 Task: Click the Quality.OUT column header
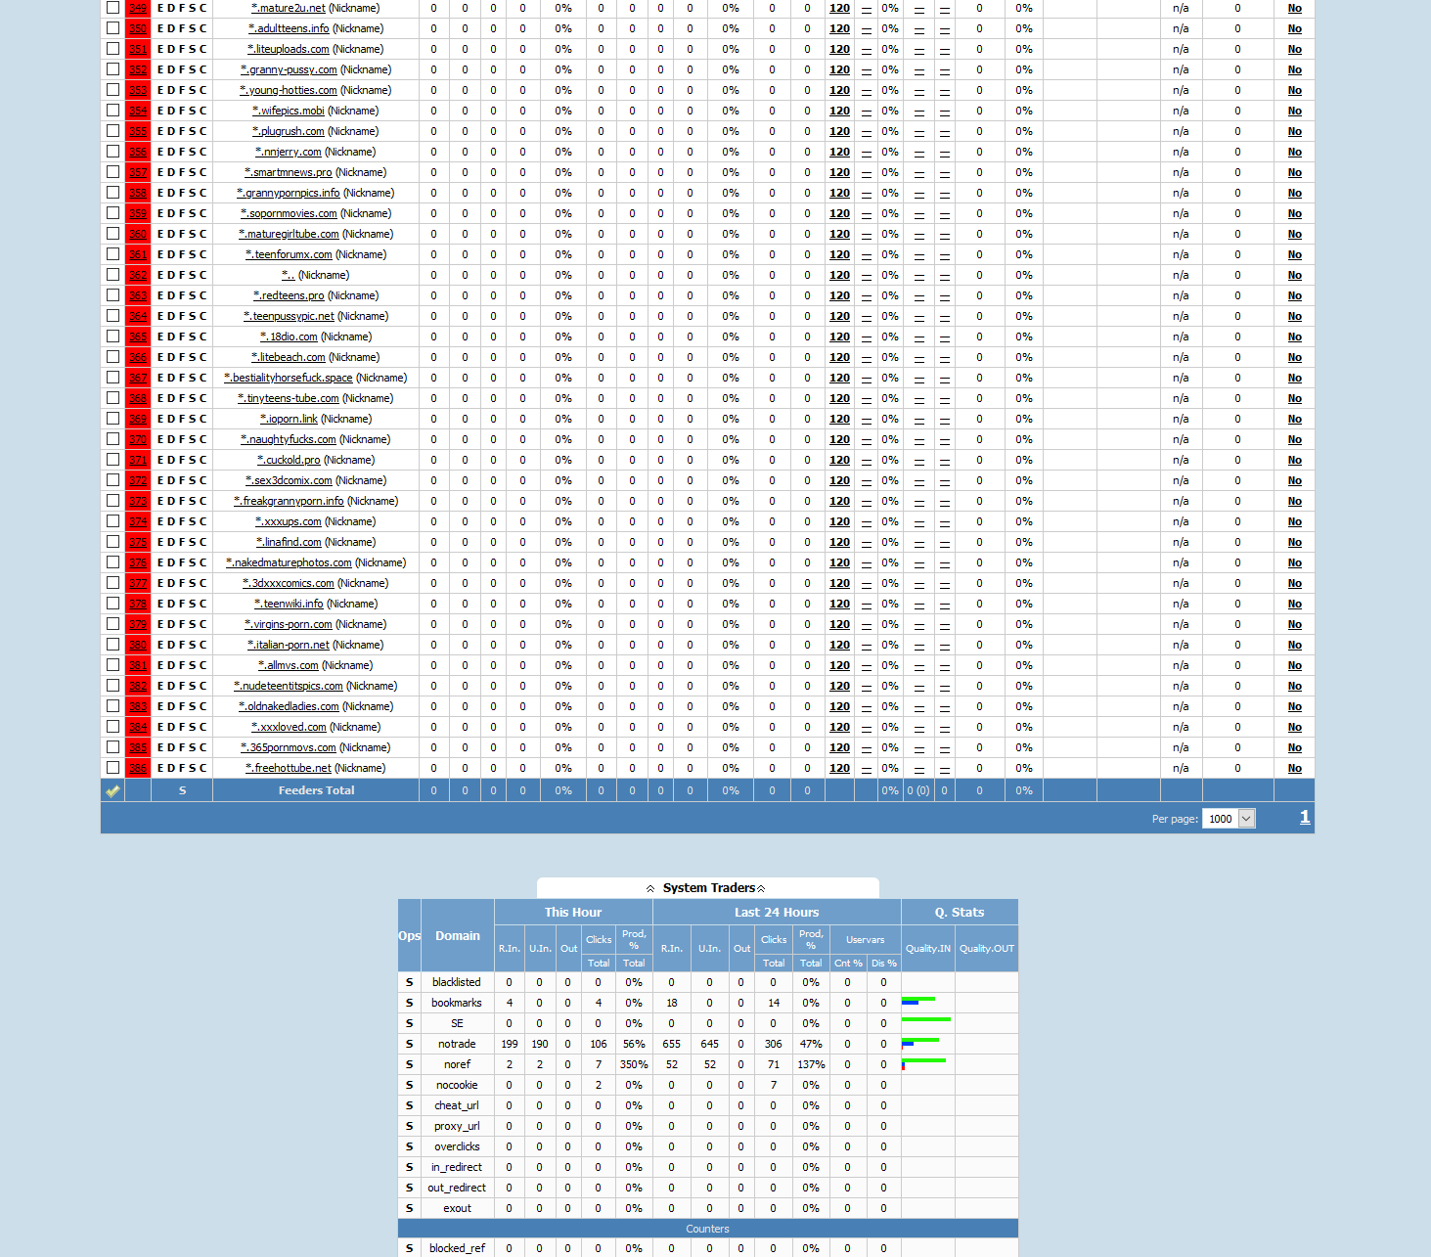click(987, 949)
